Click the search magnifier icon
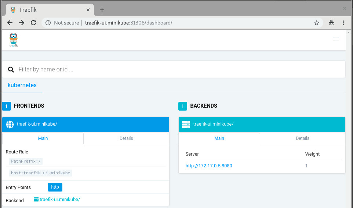The height and width of the screenshot is (208, 353). [11, 70]
